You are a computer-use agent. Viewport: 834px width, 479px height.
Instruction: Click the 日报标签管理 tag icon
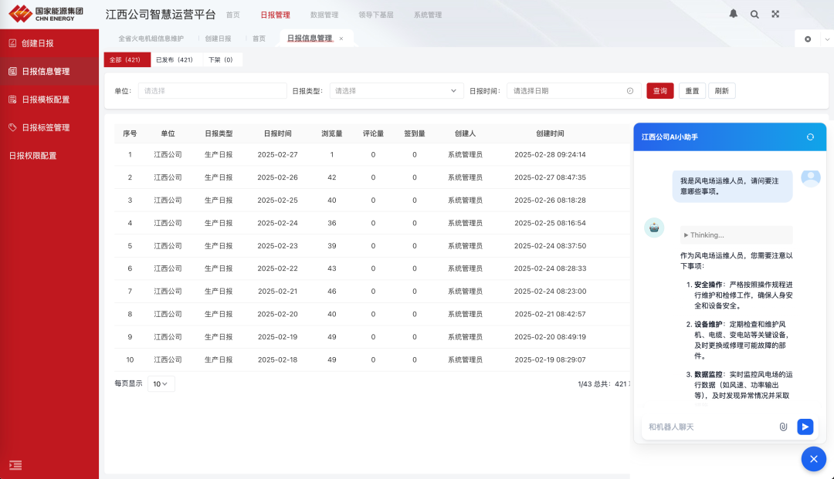[12, 127]
